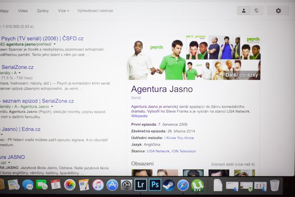The image size is (295, 197).
Task: Launch Adobe Lightroom from the Dock
Action: click(140, 185)
